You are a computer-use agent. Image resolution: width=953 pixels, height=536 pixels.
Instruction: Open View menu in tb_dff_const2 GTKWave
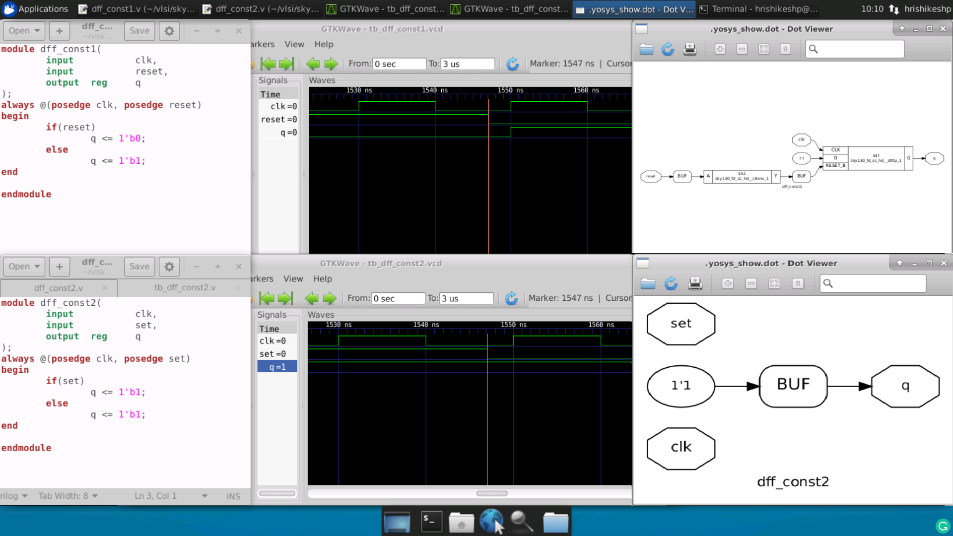[293, 279]
